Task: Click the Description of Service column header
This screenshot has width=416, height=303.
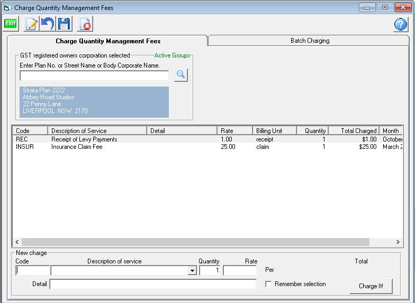Action: click(x=97, y=131)
